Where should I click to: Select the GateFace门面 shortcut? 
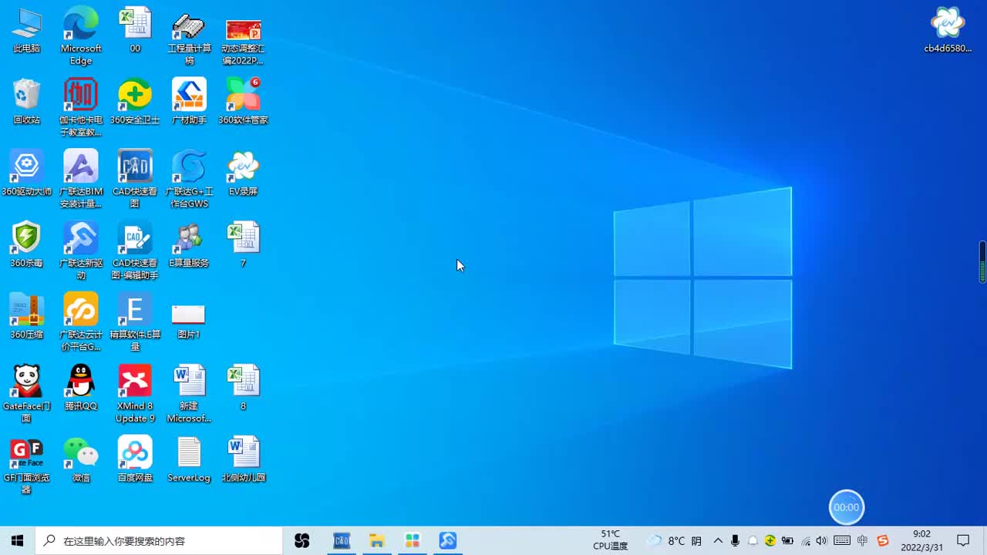coord(27,394)
